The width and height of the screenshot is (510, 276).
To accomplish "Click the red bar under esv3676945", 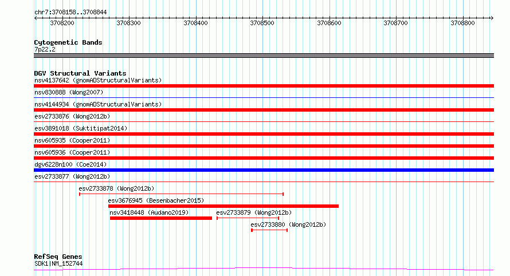I will point(223,206).
